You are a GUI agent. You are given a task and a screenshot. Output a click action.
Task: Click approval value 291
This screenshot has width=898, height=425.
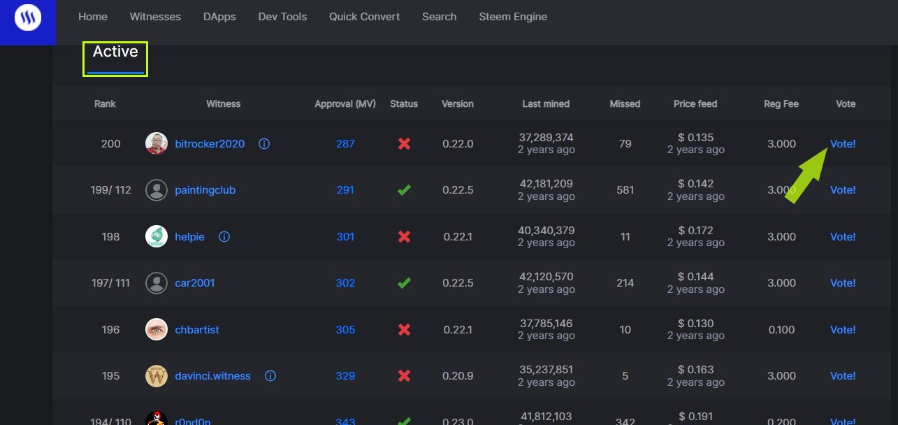pos(345,190)
